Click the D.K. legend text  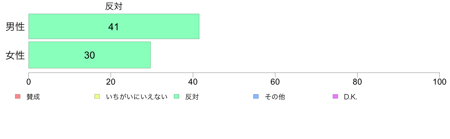click(x=350, y=97)
